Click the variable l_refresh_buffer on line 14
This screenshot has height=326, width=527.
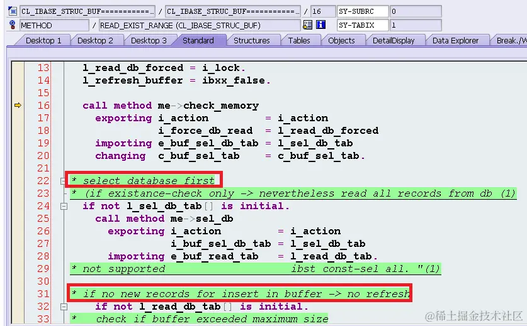[x=133, y=80]
